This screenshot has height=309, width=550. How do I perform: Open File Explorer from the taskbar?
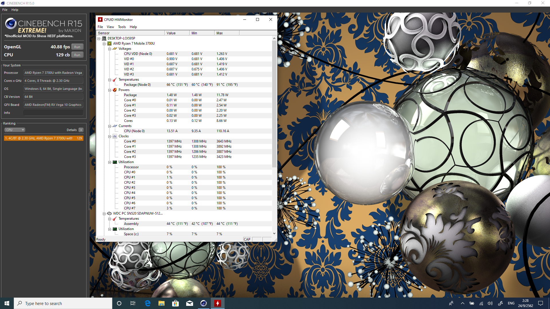click(x=162, y=303)
